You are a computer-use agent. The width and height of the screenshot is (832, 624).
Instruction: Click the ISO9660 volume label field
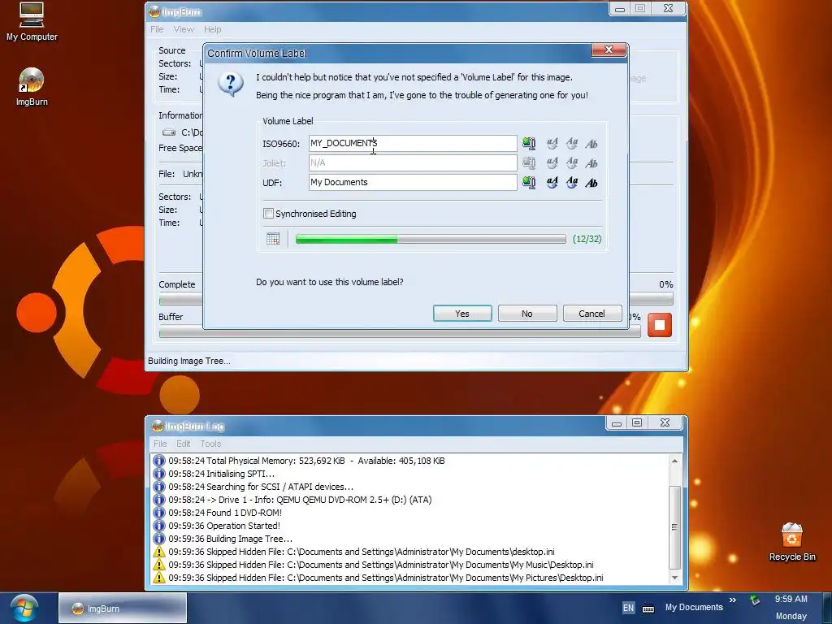413,143
